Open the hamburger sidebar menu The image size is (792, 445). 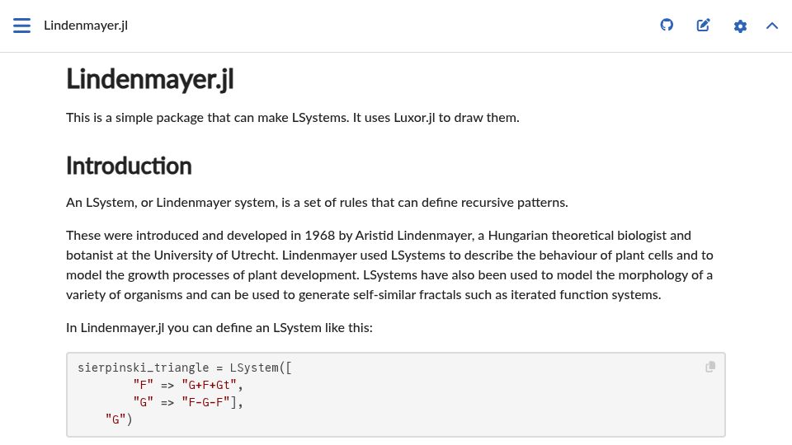tap(21, 26)
